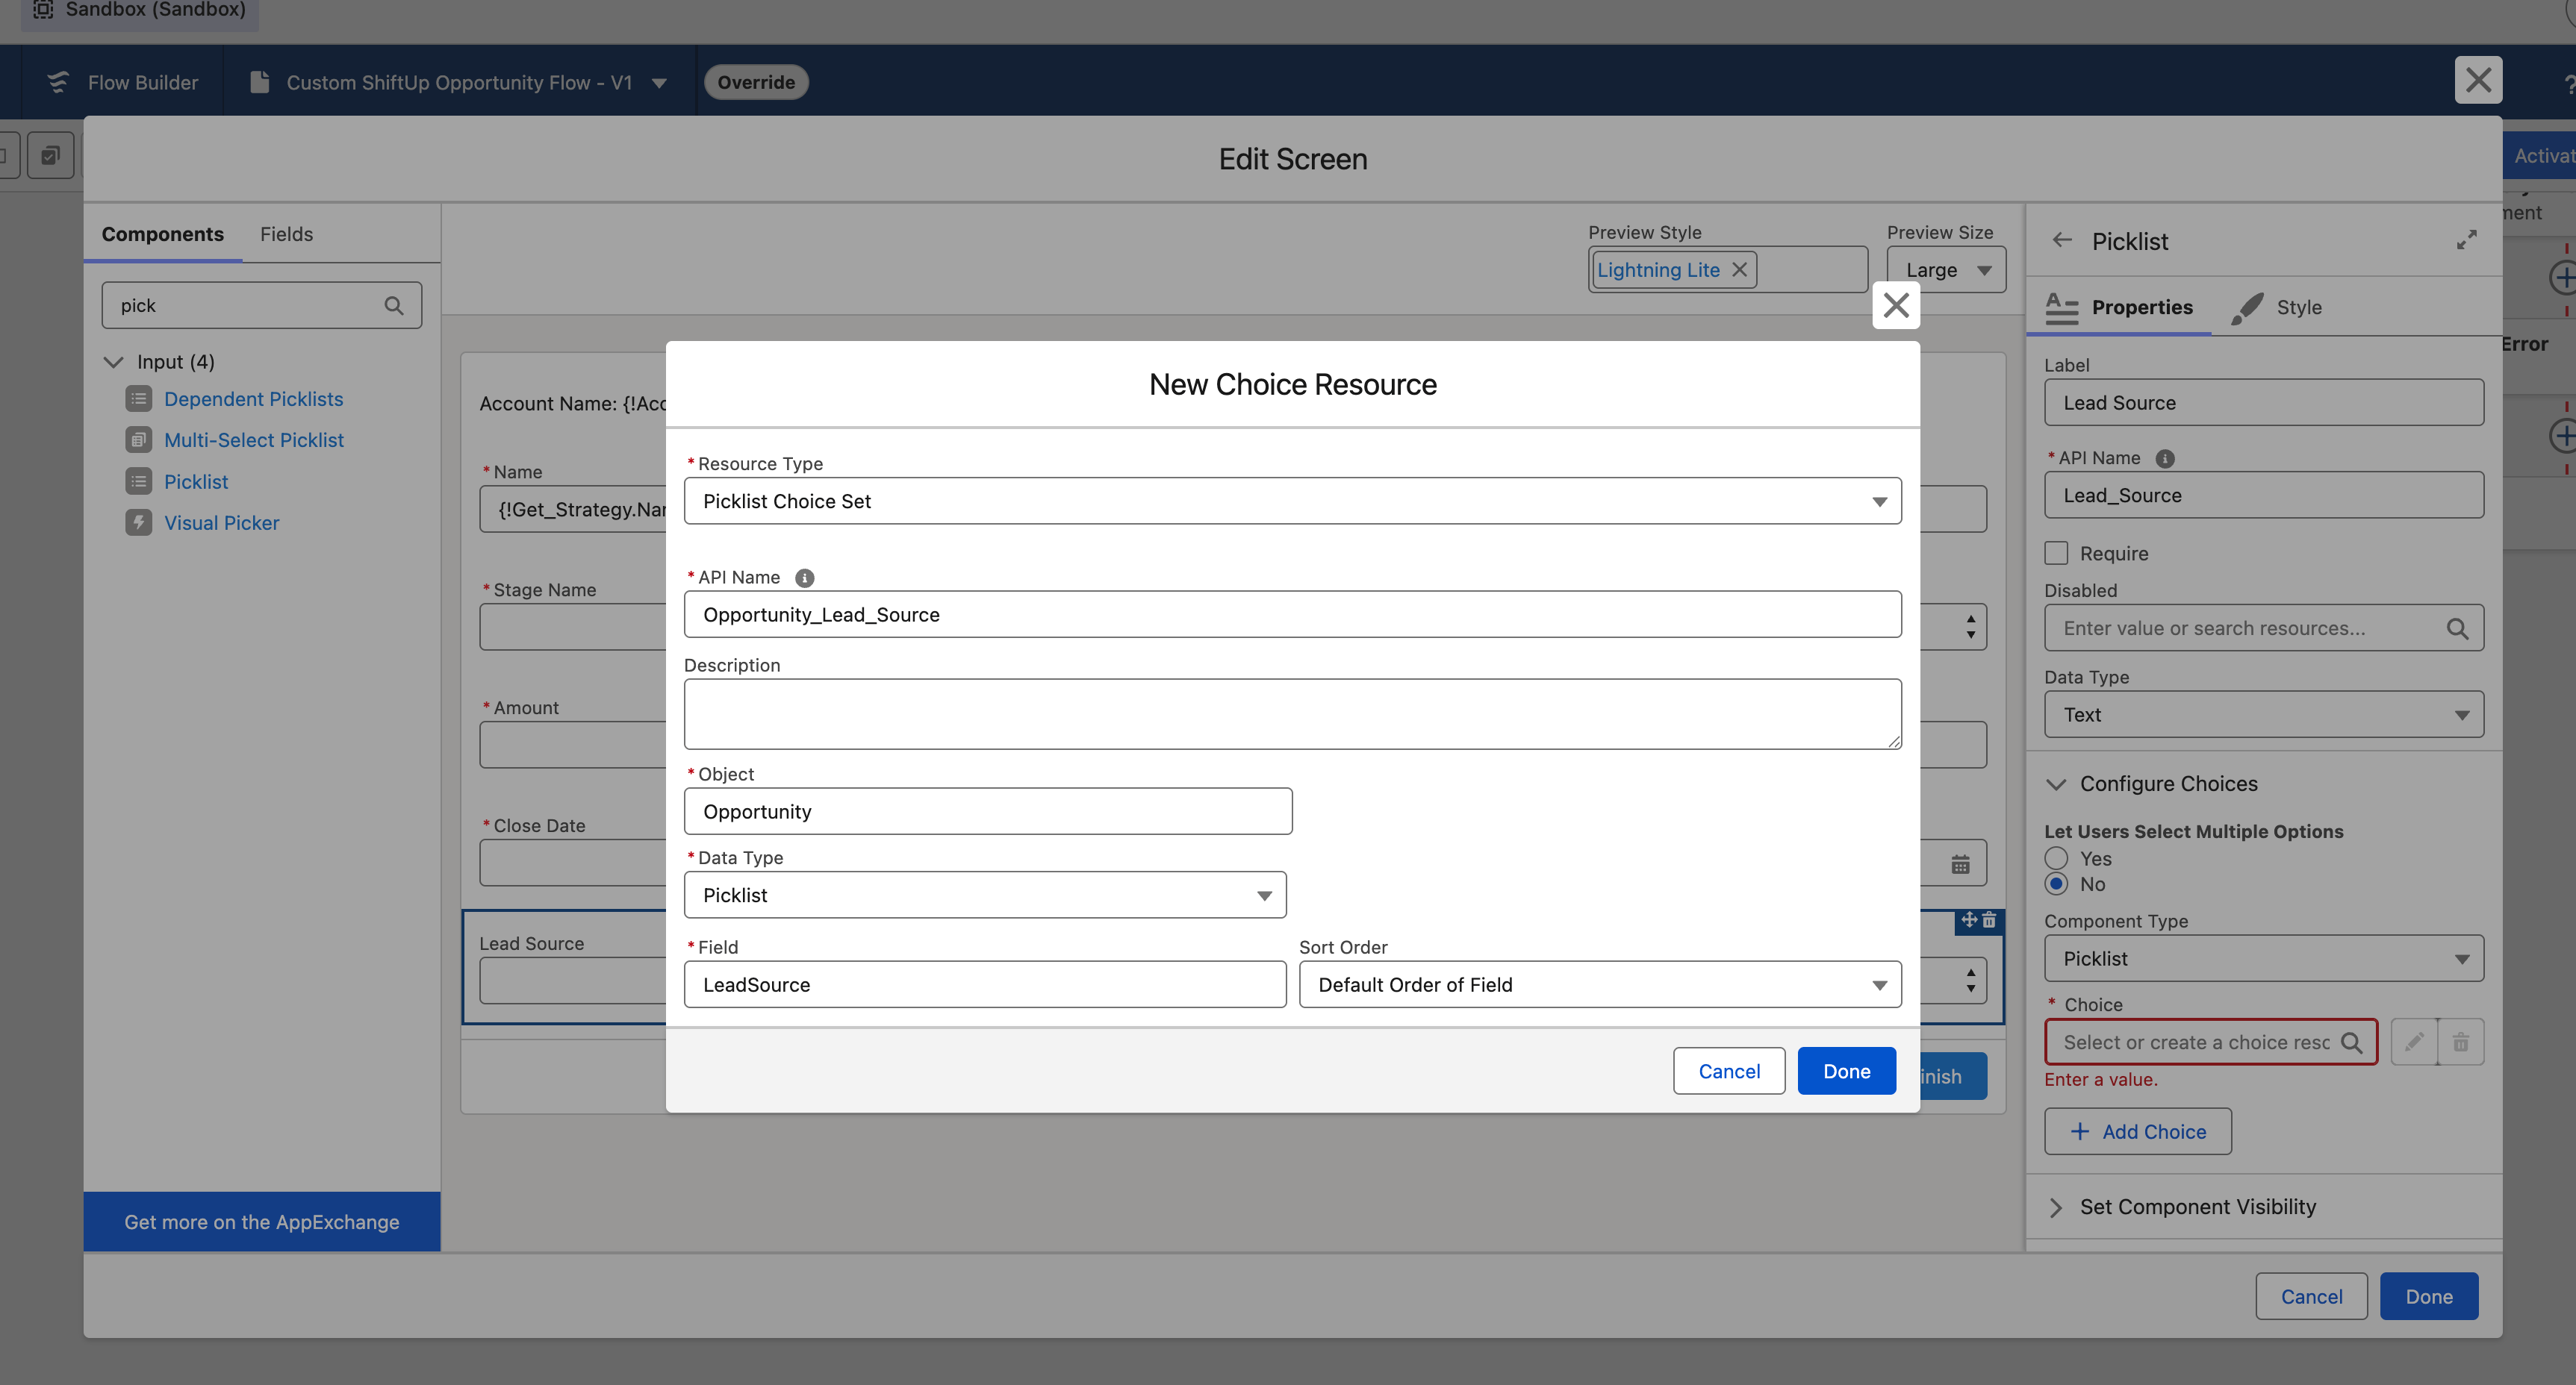Image resolution: width=2576 pixels, height=1385 pixels.
Task: Click the flow document icon in header
Action: pyautogui.click(x=259, y=82)
